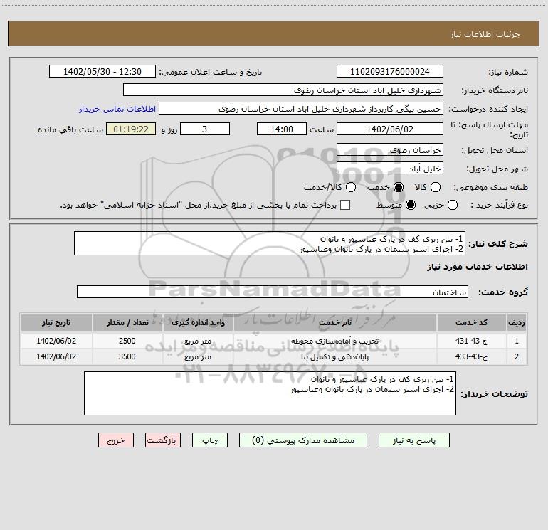This screenshot has height=530, width=548.
Task: Click the توضیحات خریدار text area
Action: [x=270, y=393]
